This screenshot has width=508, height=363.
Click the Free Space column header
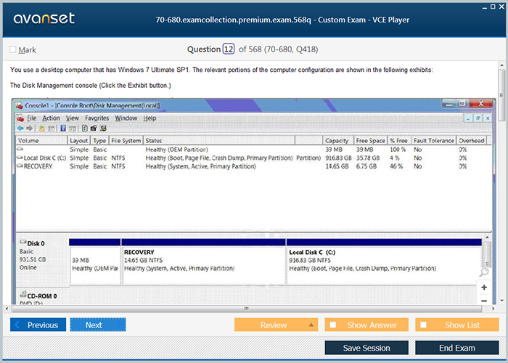point(371,141)
